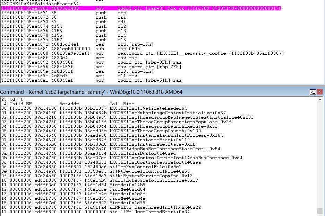Screen dimensions: 325x216
Task: Select the push r13 disassembly line
Action: pyautogui.click(x=63, y=31)
